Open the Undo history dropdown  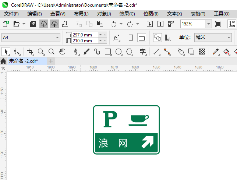pyautogui.click(x=121, y=24)
